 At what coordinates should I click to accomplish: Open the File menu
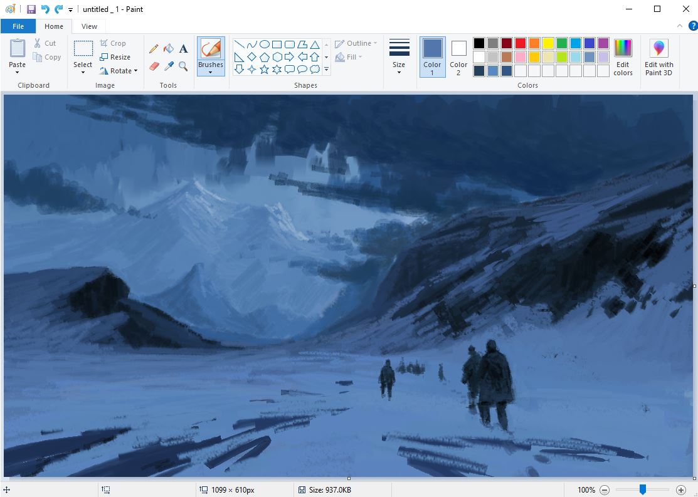point(18,26)
